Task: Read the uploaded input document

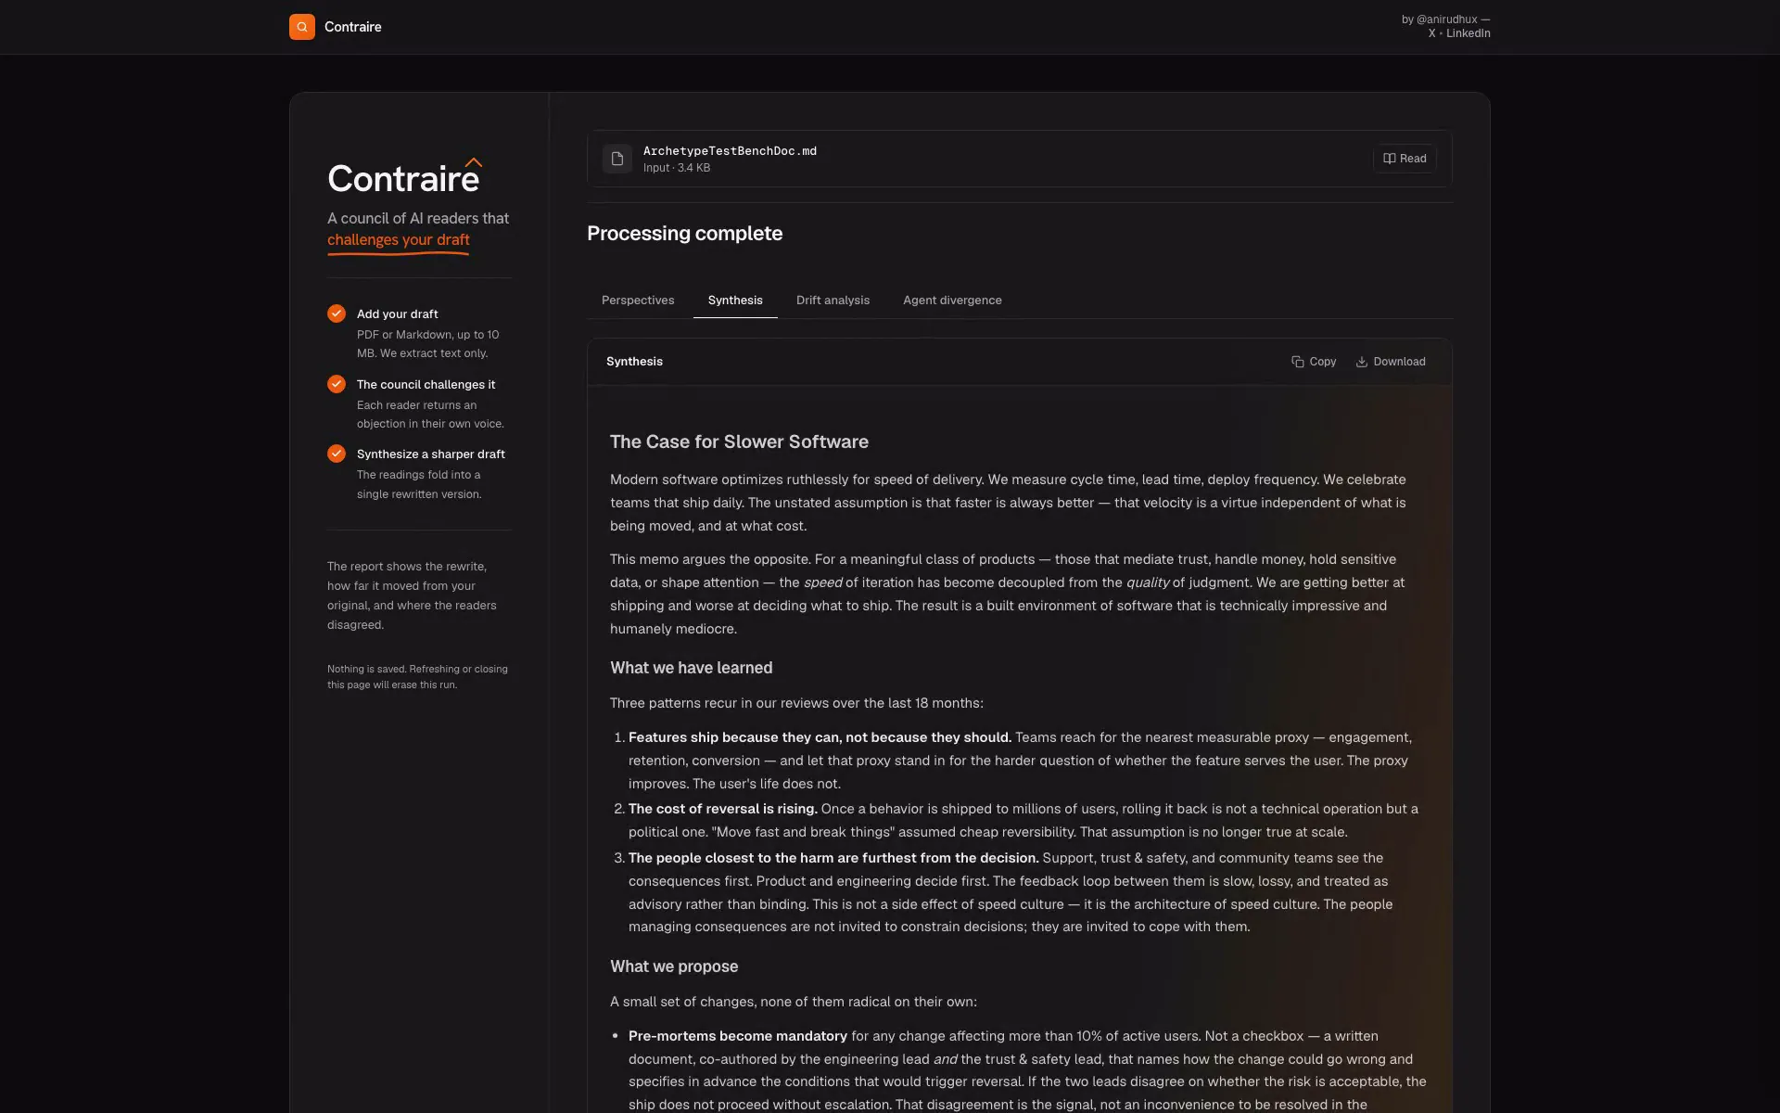Action: pos(1405,159)
